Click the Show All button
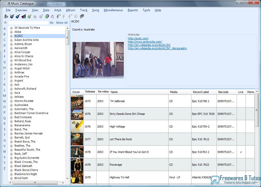 (62, 22)
